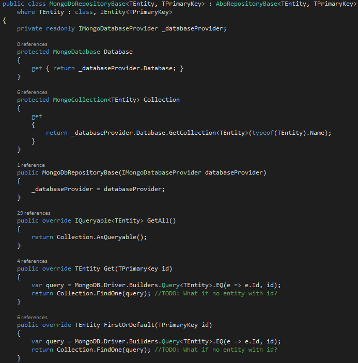358x363 pixels.
Task: Open the '1 reference' CodeLens above the constructor
Action: (x=31, y=165)
